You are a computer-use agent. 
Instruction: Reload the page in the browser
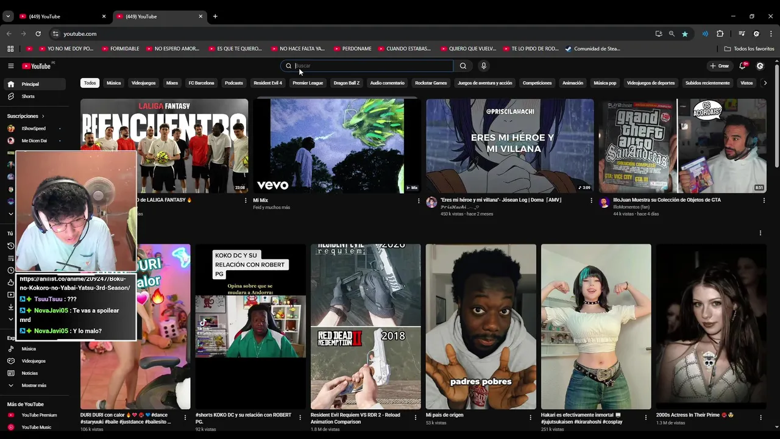point(38,34)
